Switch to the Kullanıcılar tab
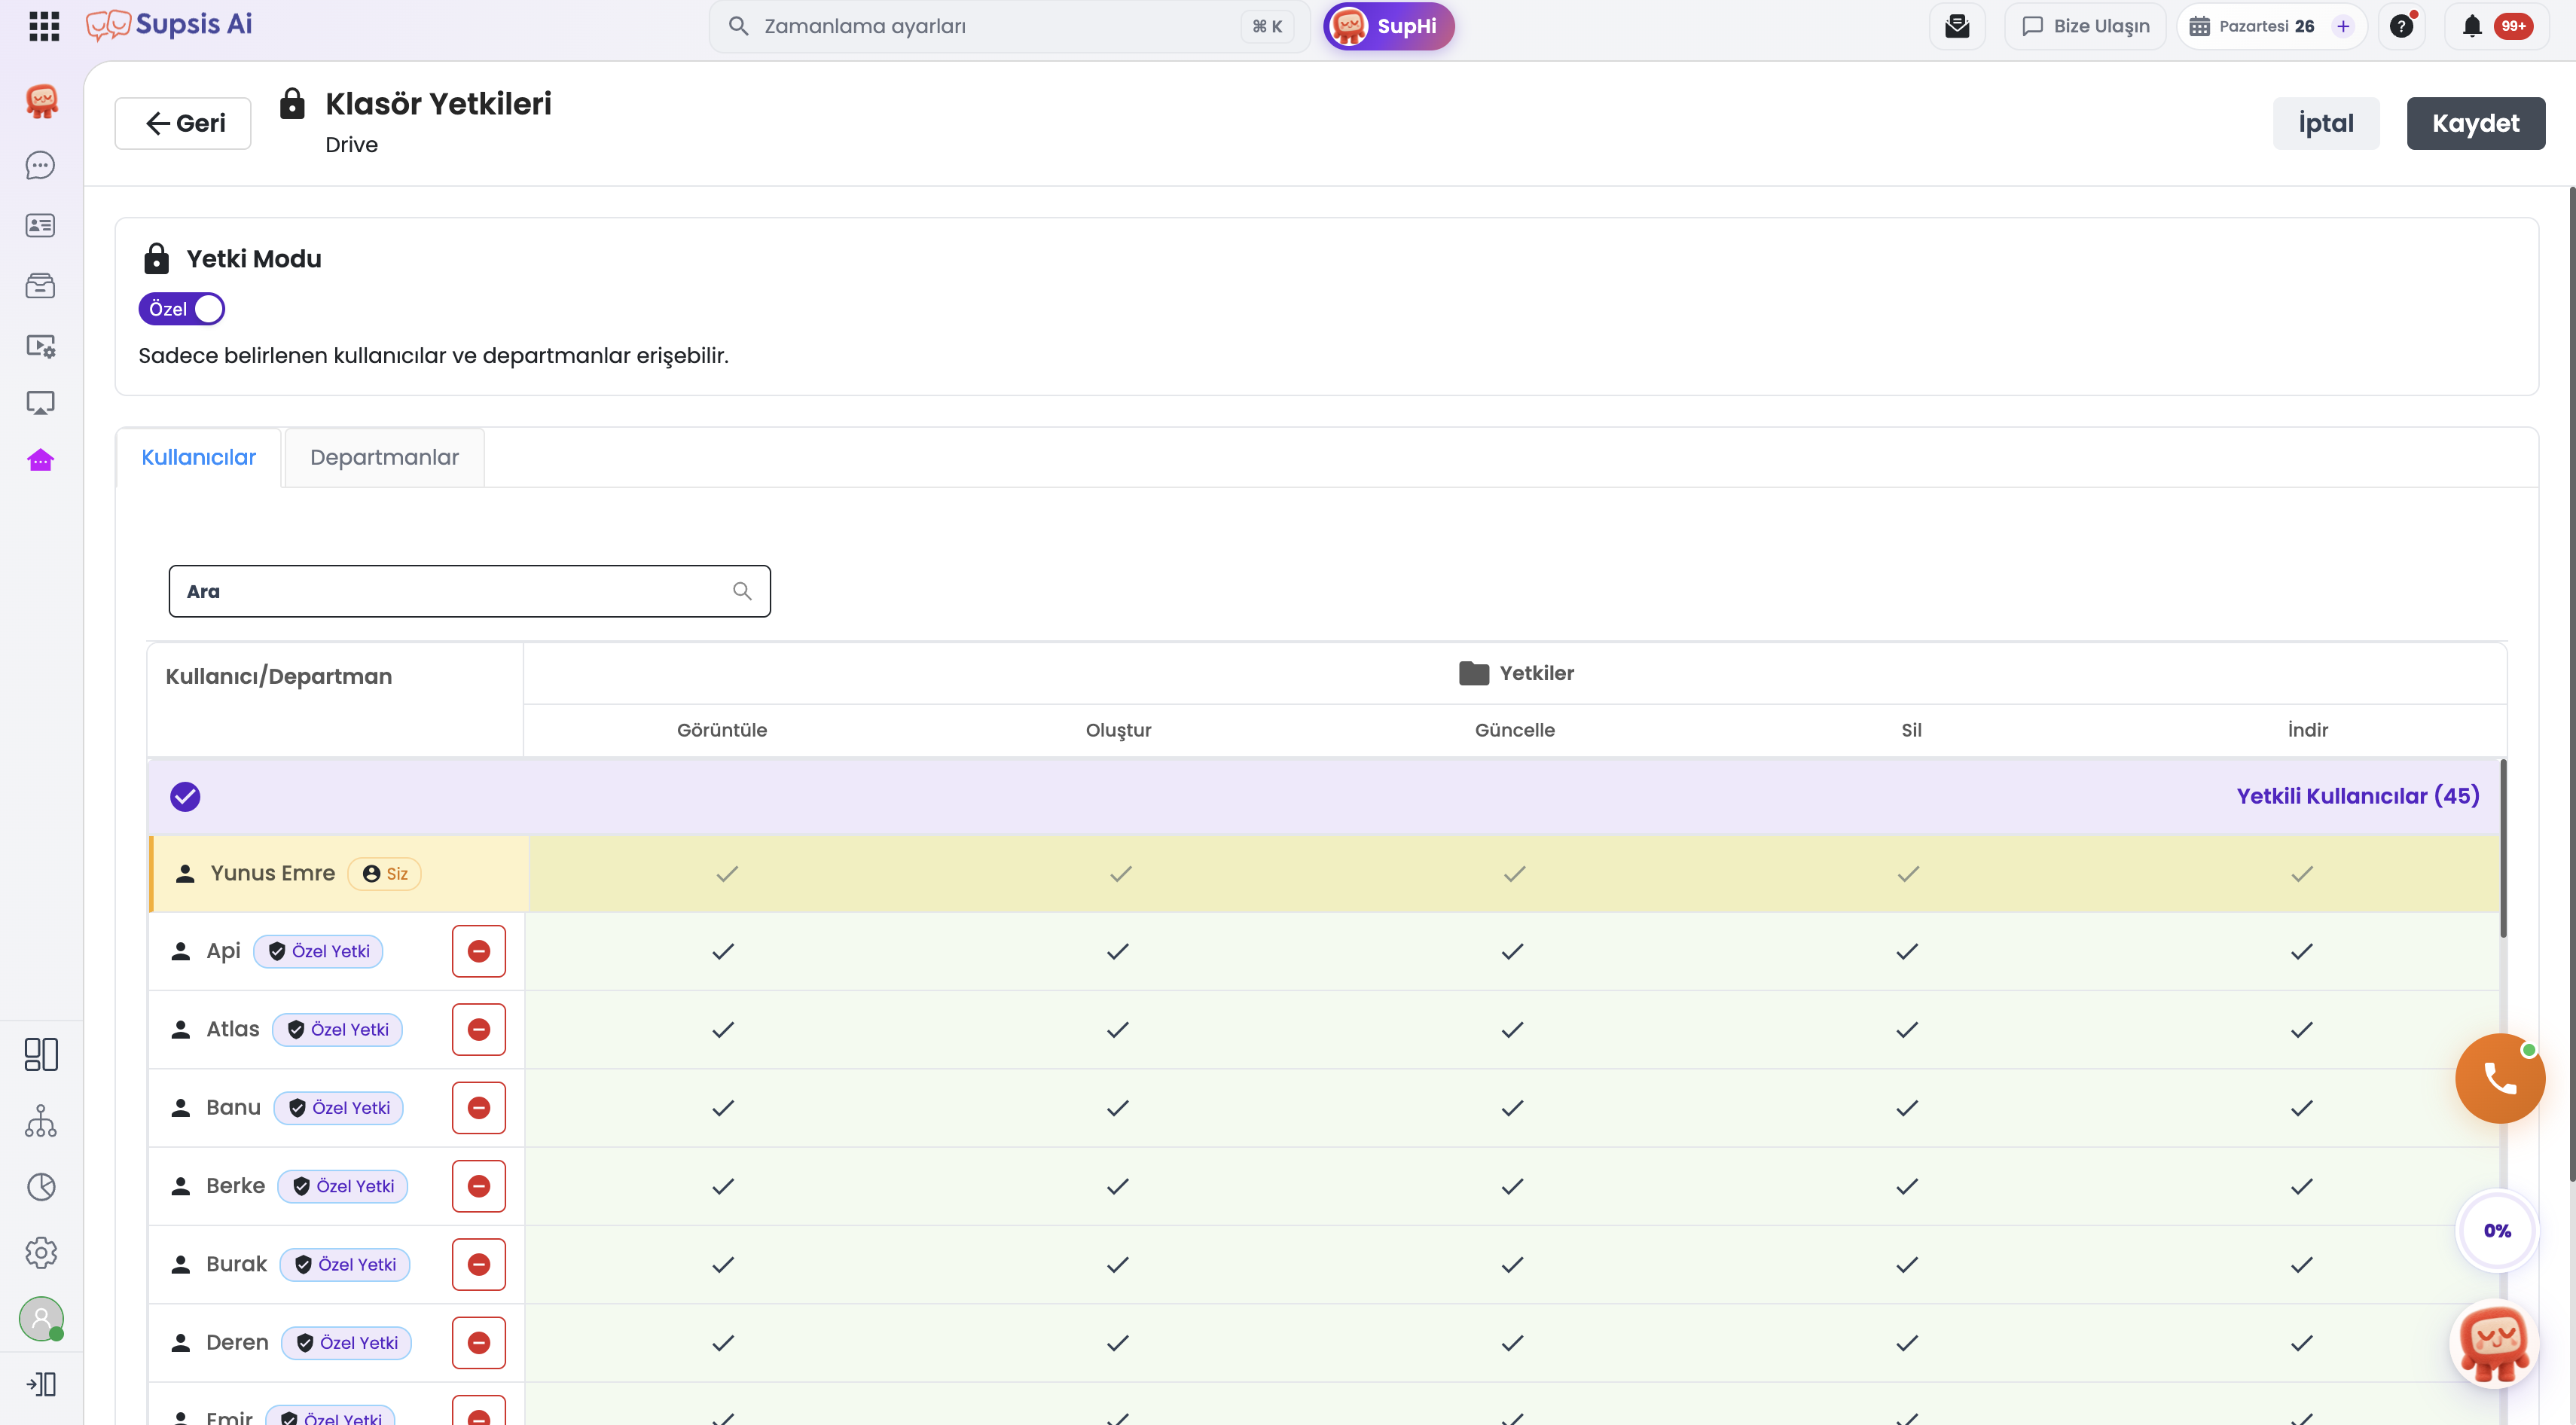 click(198, 457)
